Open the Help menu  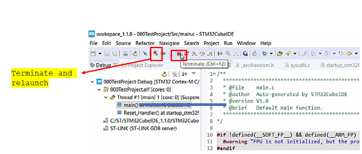point(266,43)
